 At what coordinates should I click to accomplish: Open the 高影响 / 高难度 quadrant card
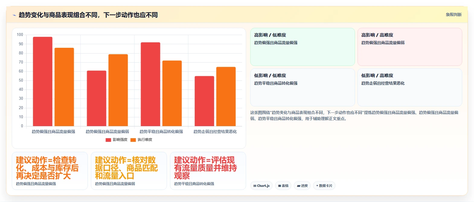[410, 47]
